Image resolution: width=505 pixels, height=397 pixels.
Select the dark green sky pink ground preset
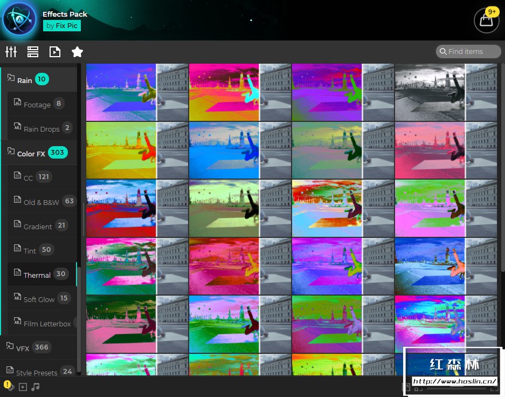[x=137, y=324]
